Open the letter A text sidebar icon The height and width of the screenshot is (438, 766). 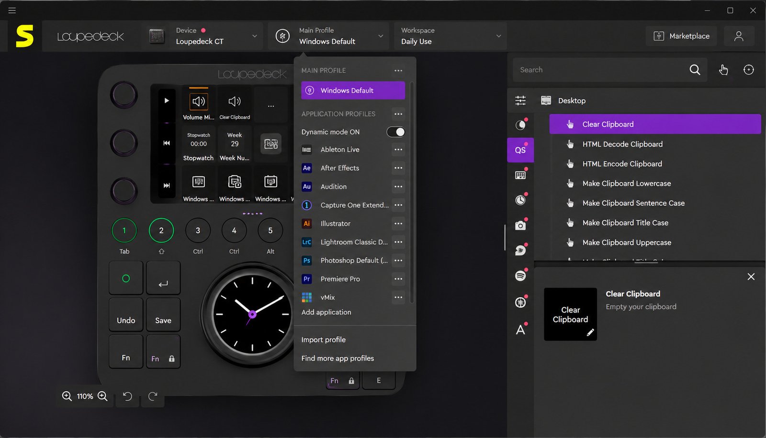(520, 329)
